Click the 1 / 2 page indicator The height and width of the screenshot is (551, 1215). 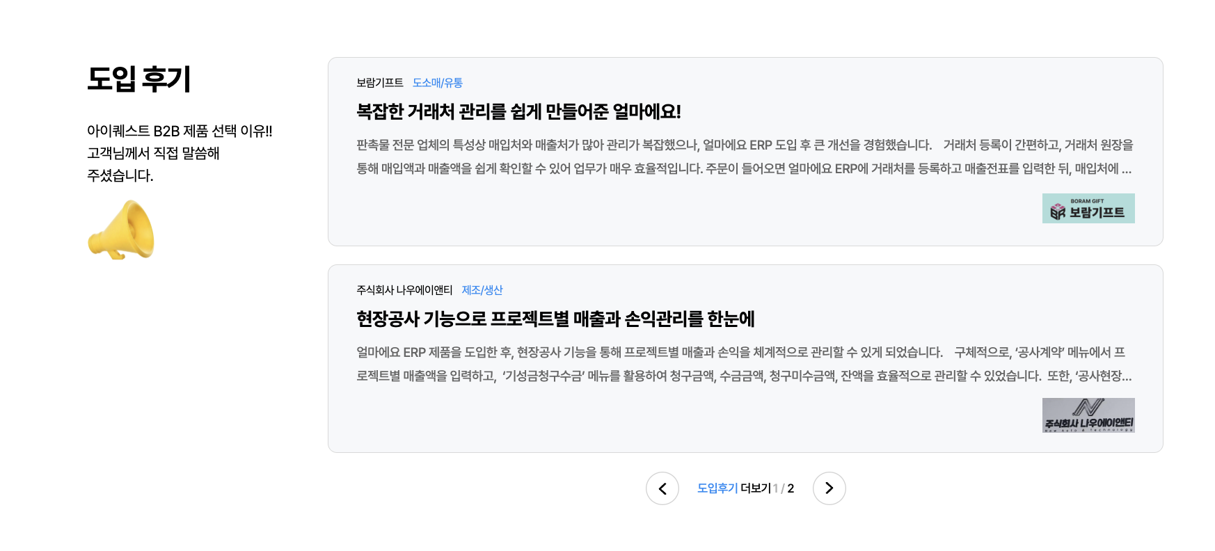784,488
